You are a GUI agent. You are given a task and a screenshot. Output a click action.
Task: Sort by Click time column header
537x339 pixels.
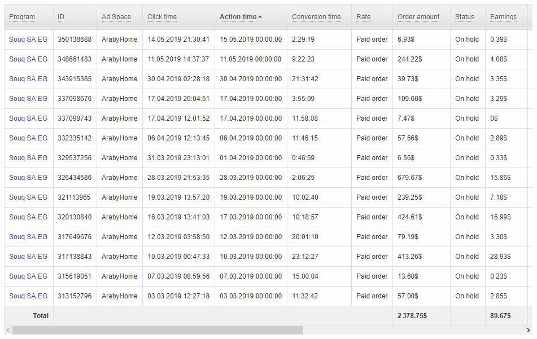coord(162,17)
